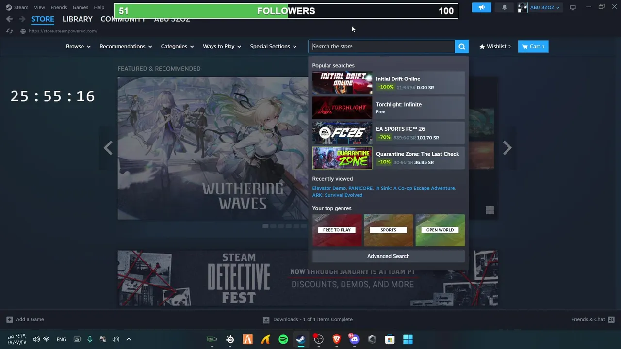The image size is (621, 349).
Task: Select Quarantine Zone: The Last Check result
Action: click(x=388, y=158)
